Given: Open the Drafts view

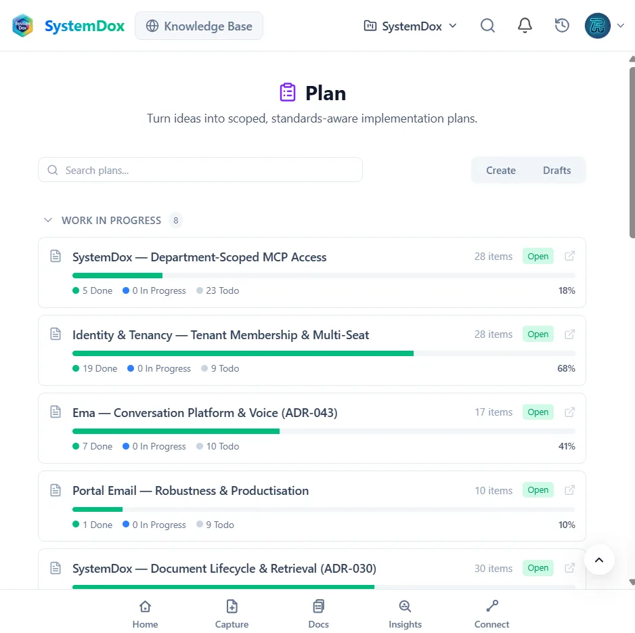Looking at the screenshot, I should coord(557,170).
